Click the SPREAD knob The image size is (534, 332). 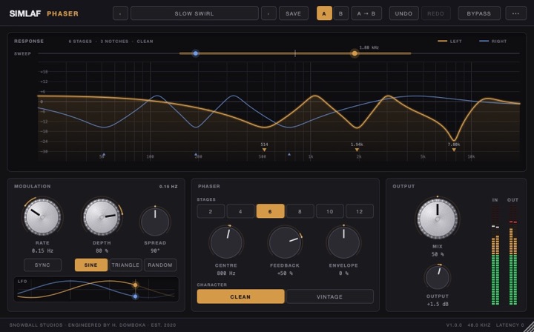[155, 222]
